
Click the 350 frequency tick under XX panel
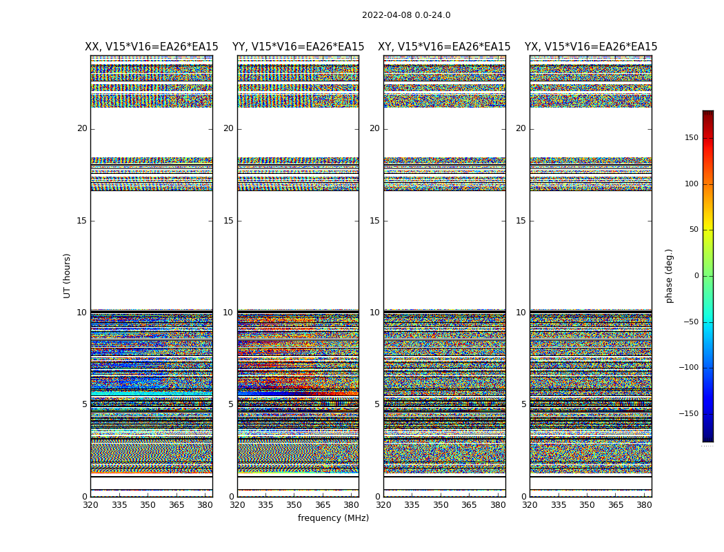pyautogui.click(x=148, y=505)
